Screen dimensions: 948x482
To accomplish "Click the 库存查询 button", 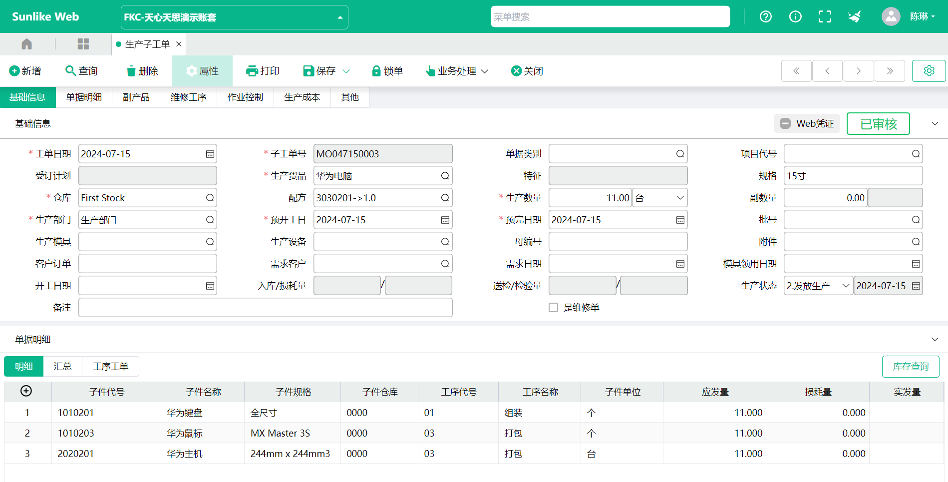I will point(910,367).
